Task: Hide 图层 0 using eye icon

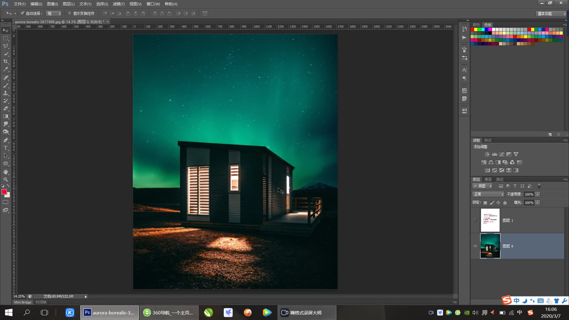Action: tap(475, 246)
